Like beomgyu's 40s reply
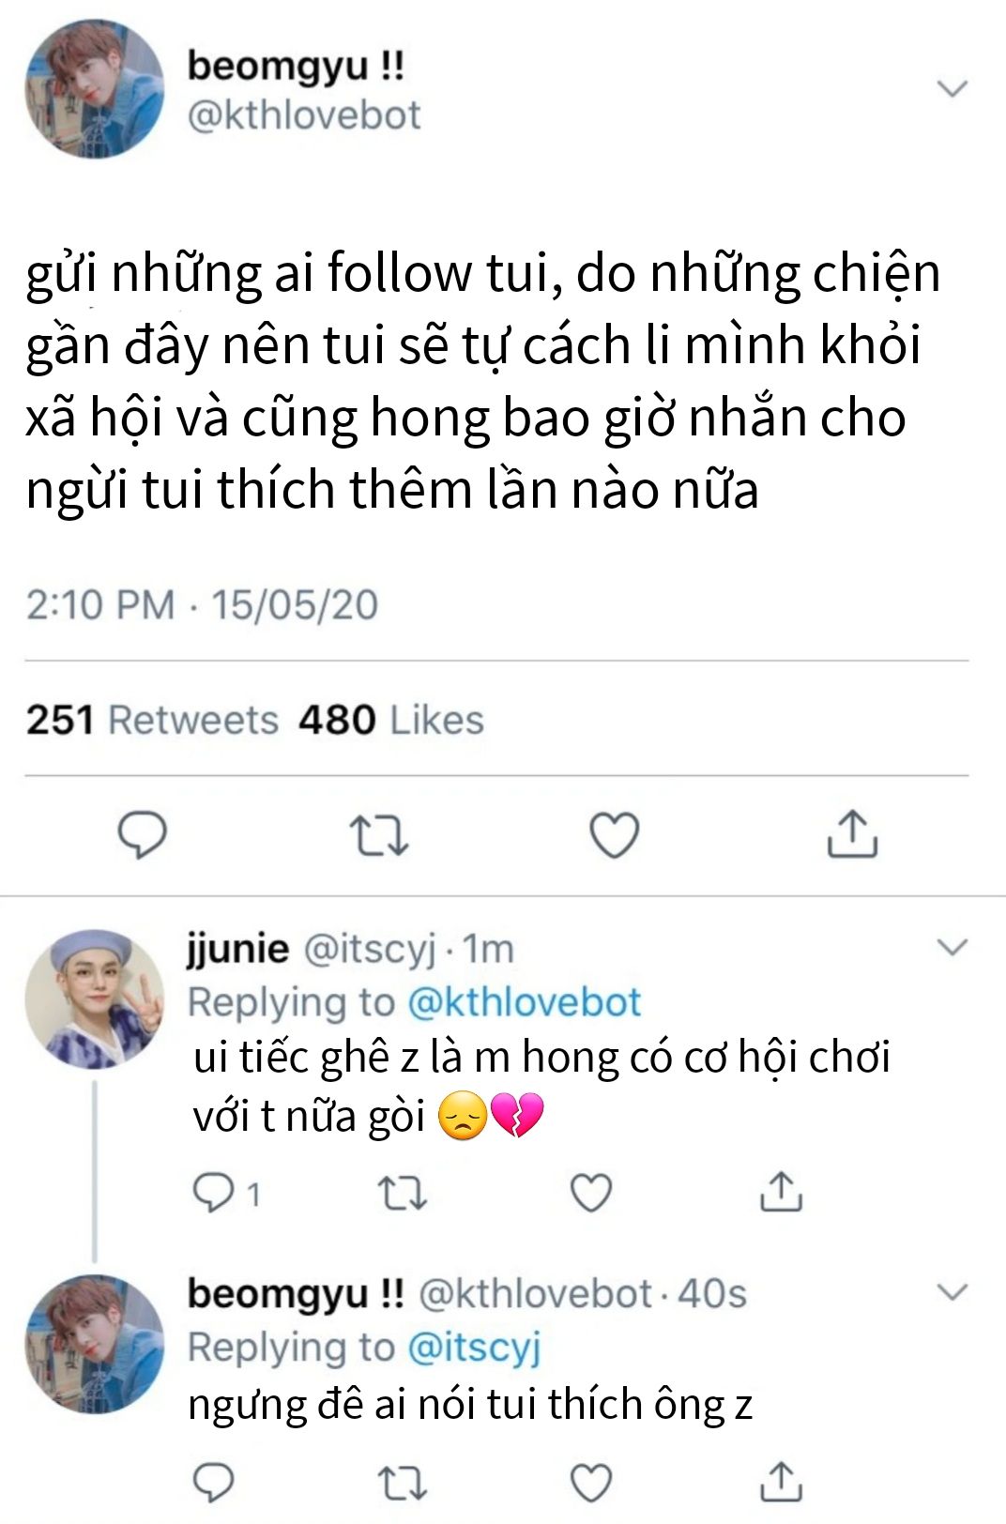1006x1524 pixels. pos(592,1484)
